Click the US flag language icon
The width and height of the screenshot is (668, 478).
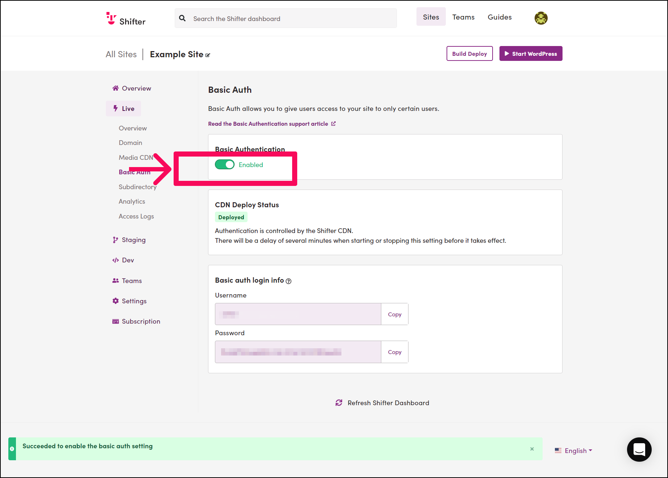tap(558, 450)
